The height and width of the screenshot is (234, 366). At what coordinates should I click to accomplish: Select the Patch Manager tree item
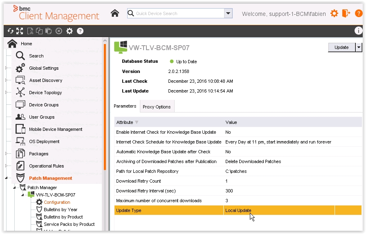click(42, 188)
